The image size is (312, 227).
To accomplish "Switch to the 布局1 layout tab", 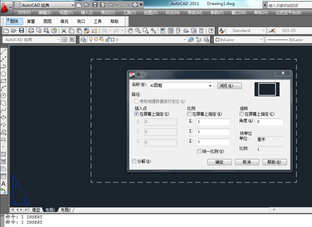I will coord(50,210).
